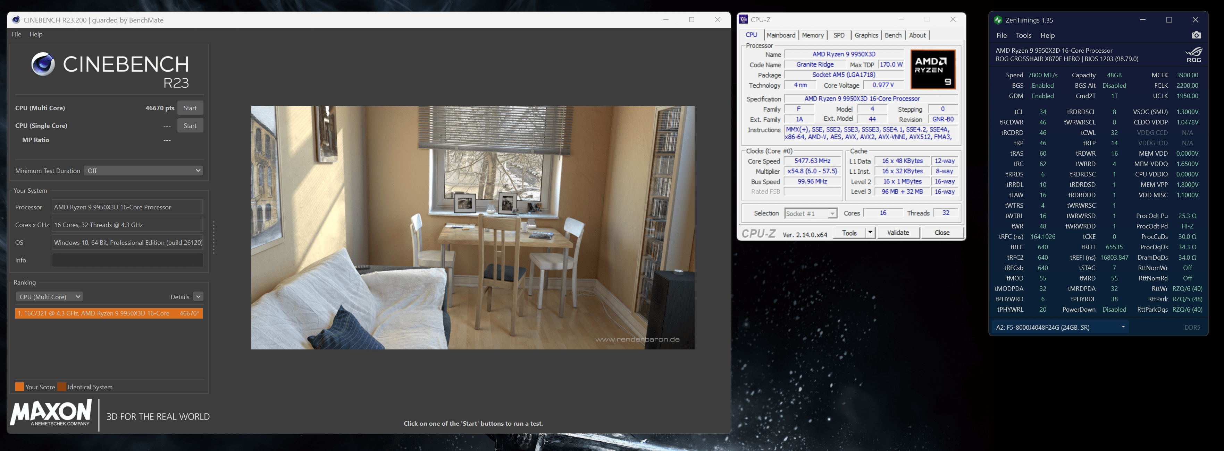
Task: Click the Validate button in CPU-Z
Action: pyautogui.click(x=898, y=233)
